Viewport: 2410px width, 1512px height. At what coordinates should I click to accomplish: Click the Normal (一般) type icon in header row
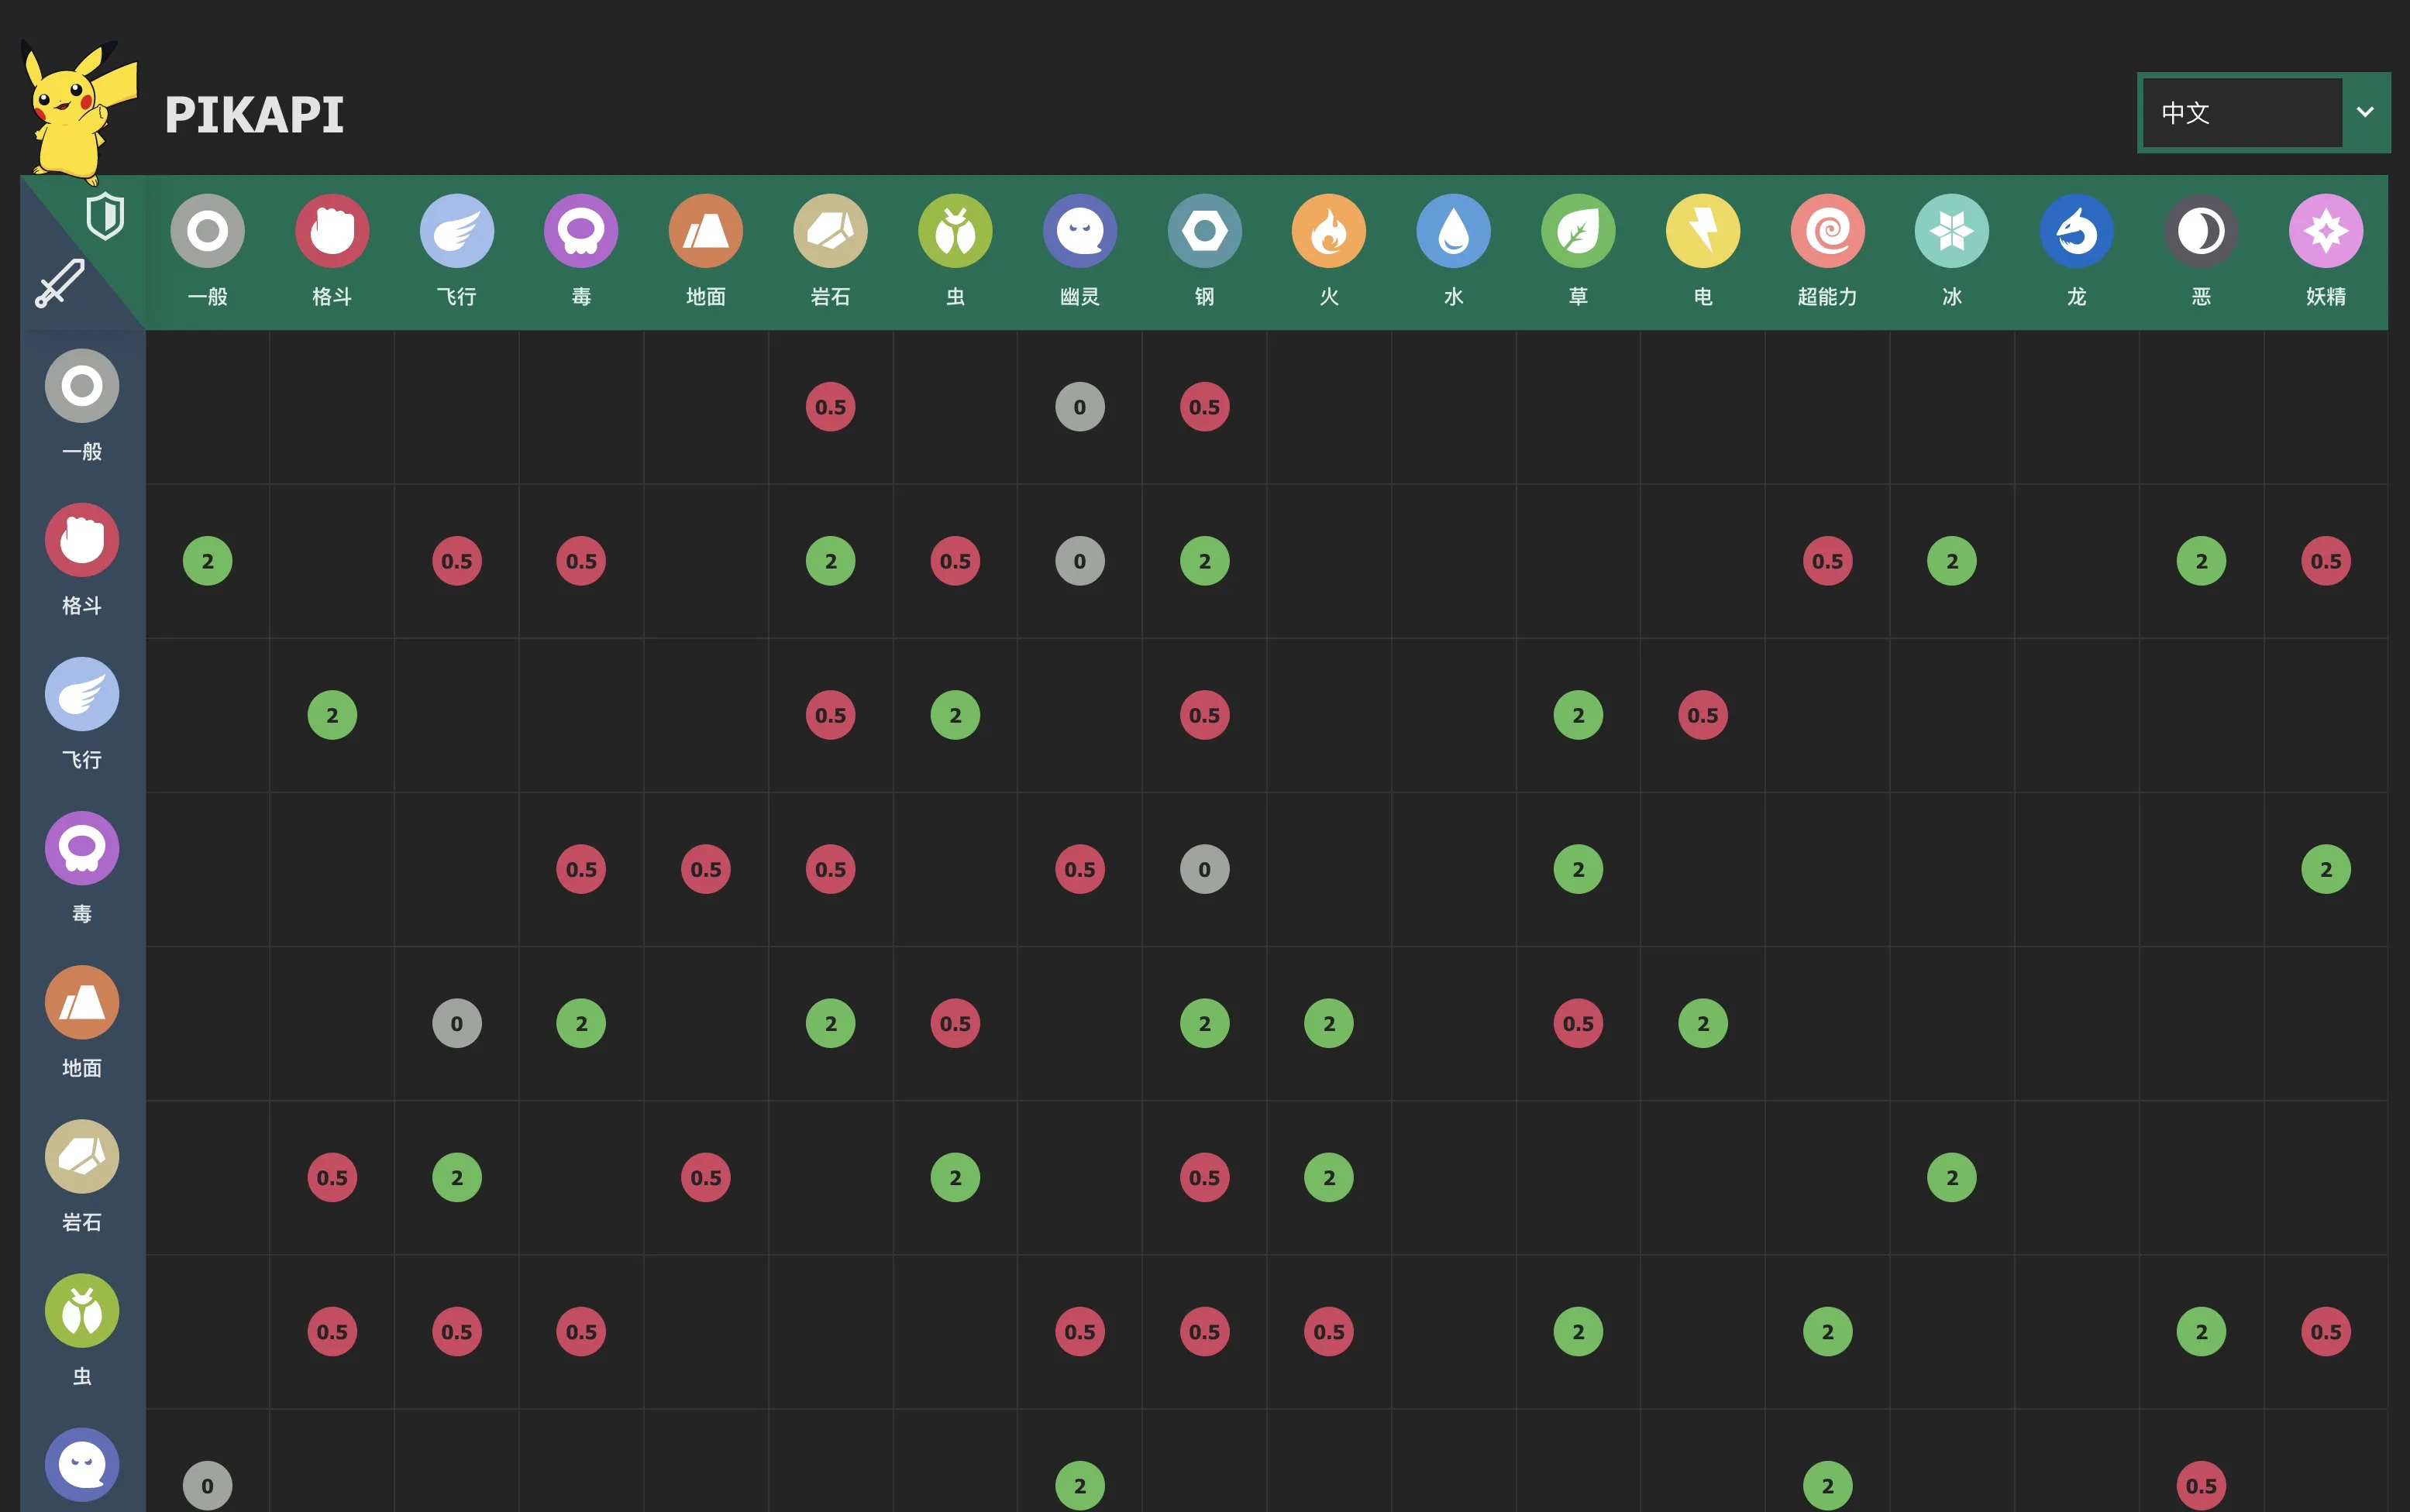pyautogui.click(x=207, y=231)
